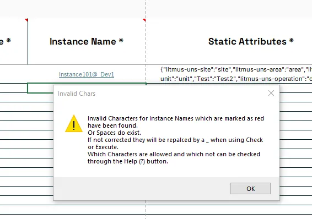
Task: Close the Invalid Chars dialog
Action: tap(271, 93)
